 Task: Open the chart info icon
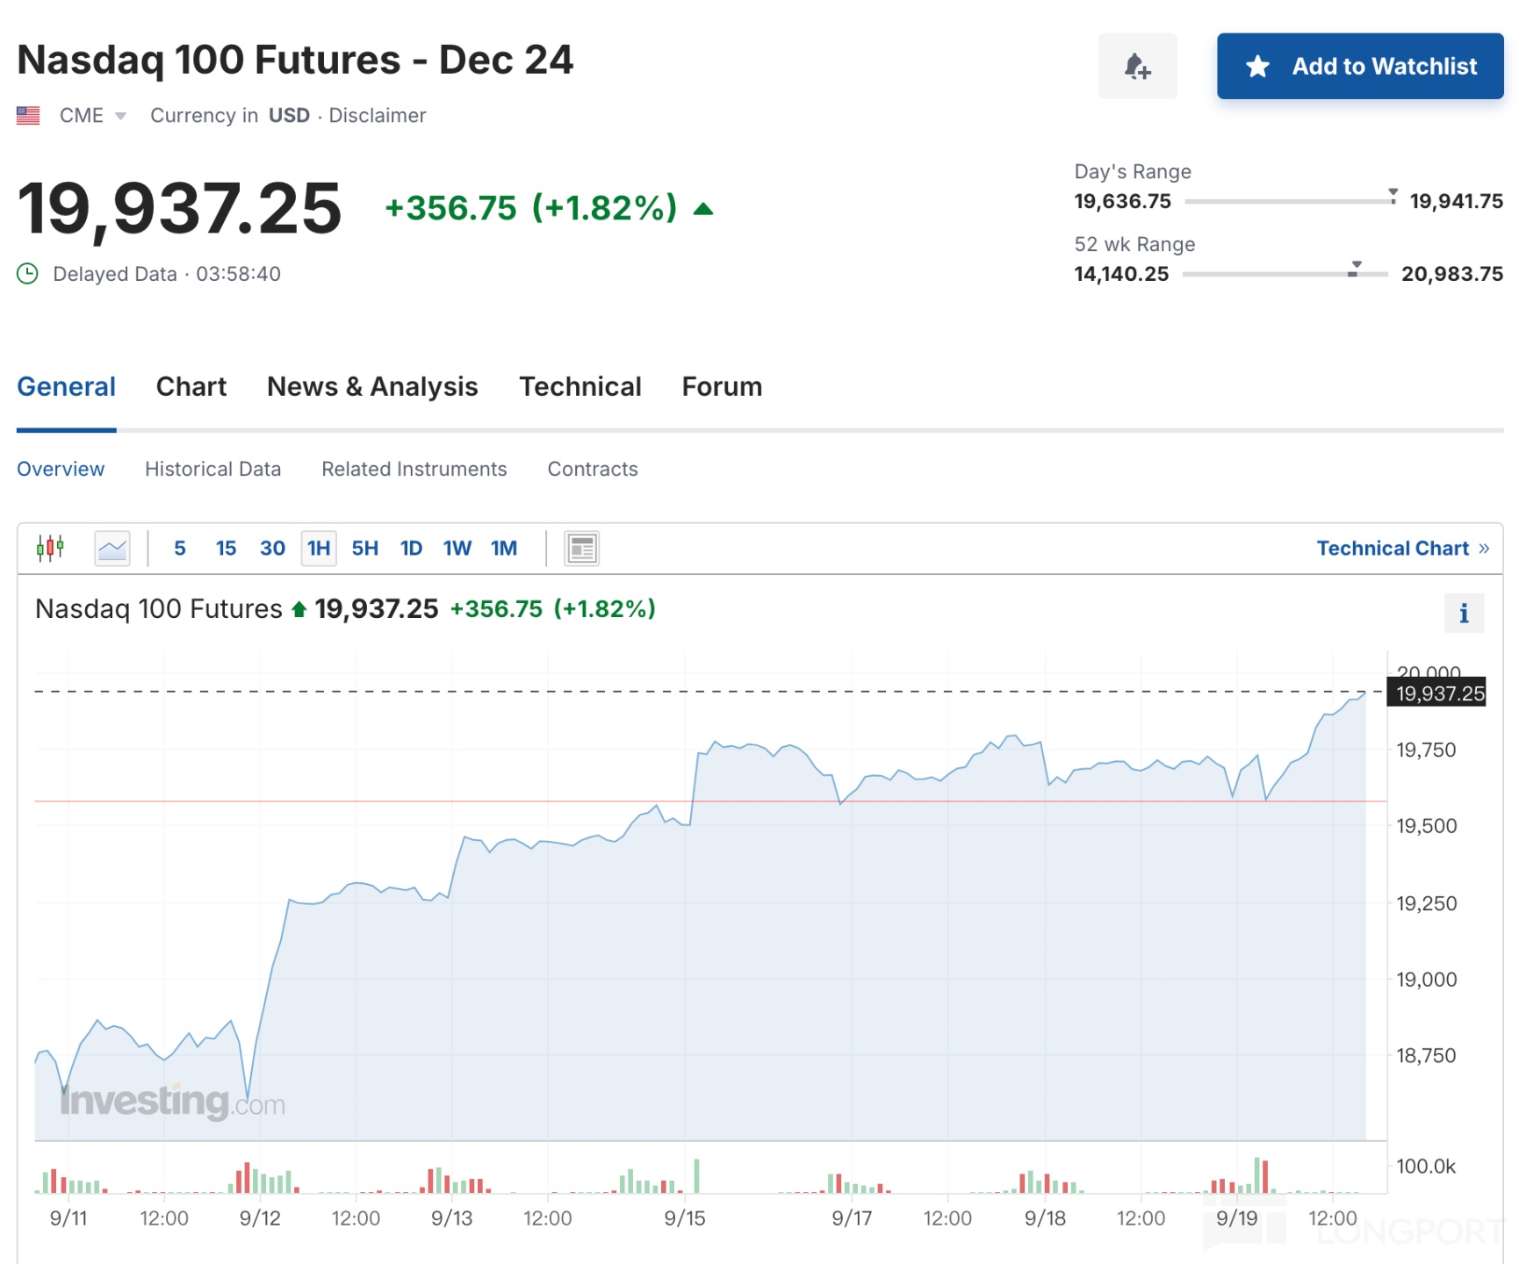[x=1464, y=614]
